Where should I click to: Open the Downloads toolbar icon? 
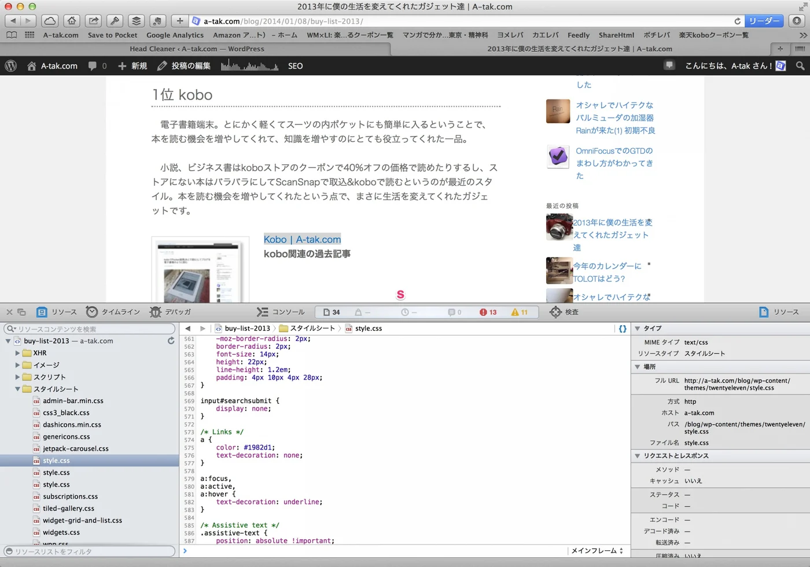tap(797, 21)
